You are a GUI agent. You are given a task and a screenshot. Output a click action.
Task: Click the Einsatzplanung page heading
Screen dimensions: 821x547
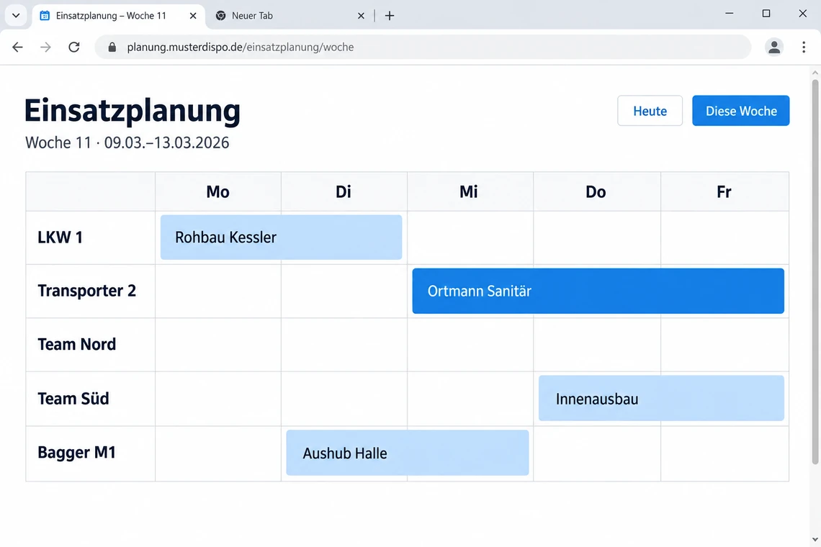point(133,111)
